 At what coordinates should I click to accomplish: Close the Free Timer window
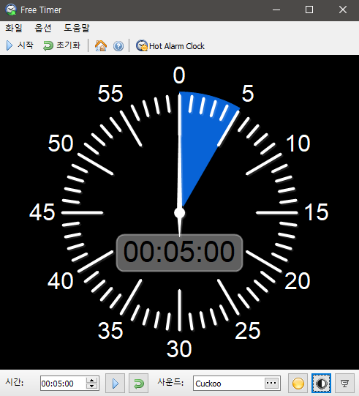pyautogui.click(x=343, y=10)
